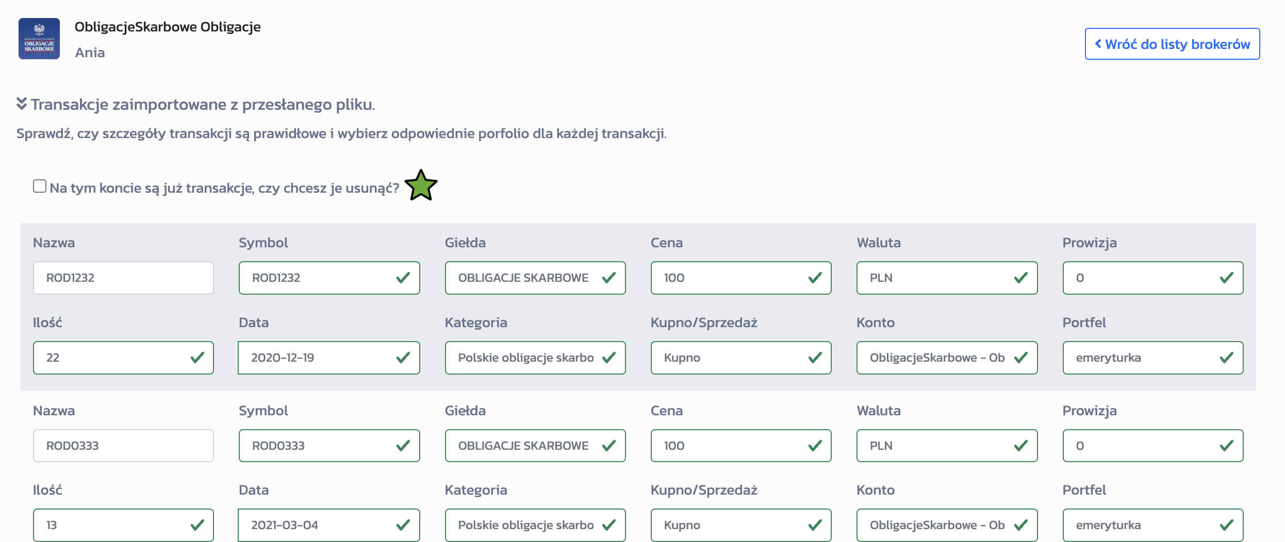Click the Obligacje Skarbowe logo icon

point(39,39)
